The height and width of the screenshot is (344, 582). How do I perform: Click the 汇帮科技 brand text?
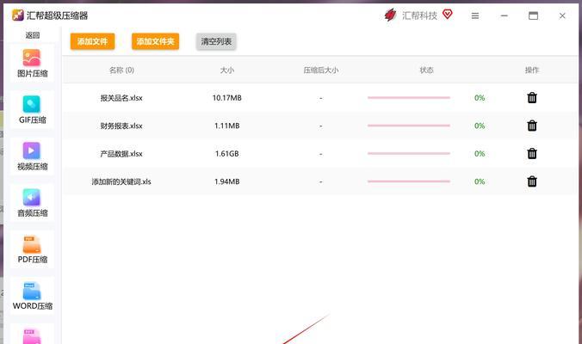point(420,15)
